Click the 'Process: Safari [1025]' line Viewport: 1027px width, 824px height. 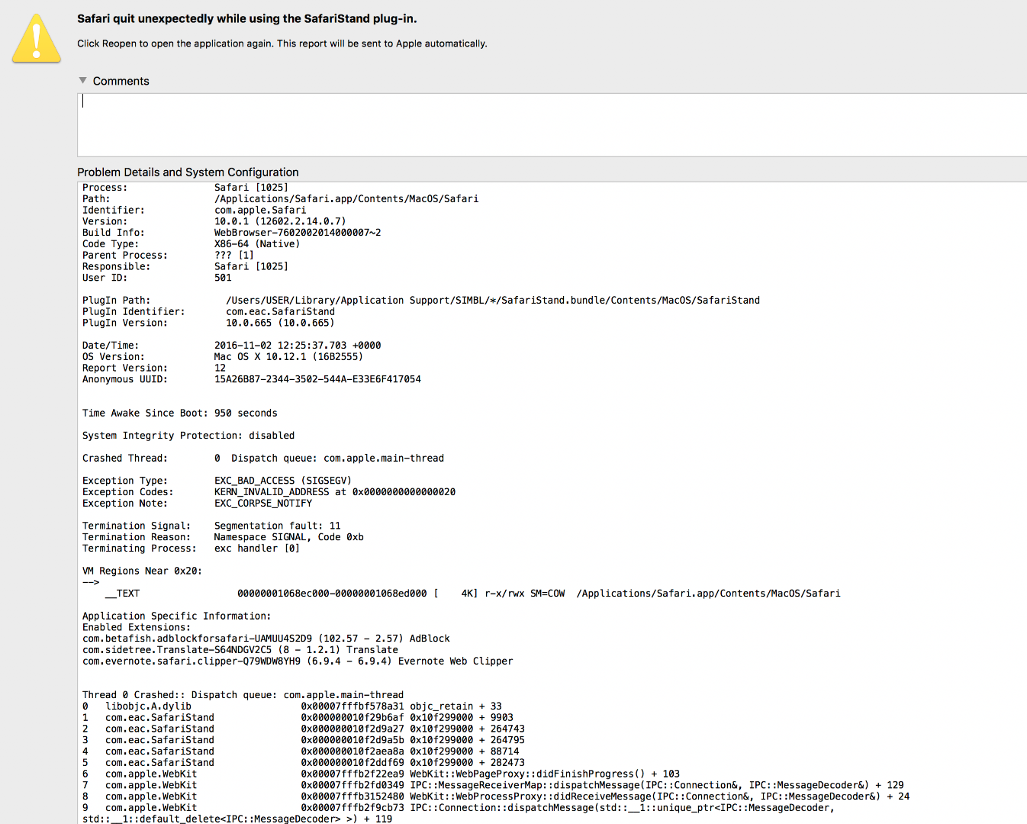point(185,188)
